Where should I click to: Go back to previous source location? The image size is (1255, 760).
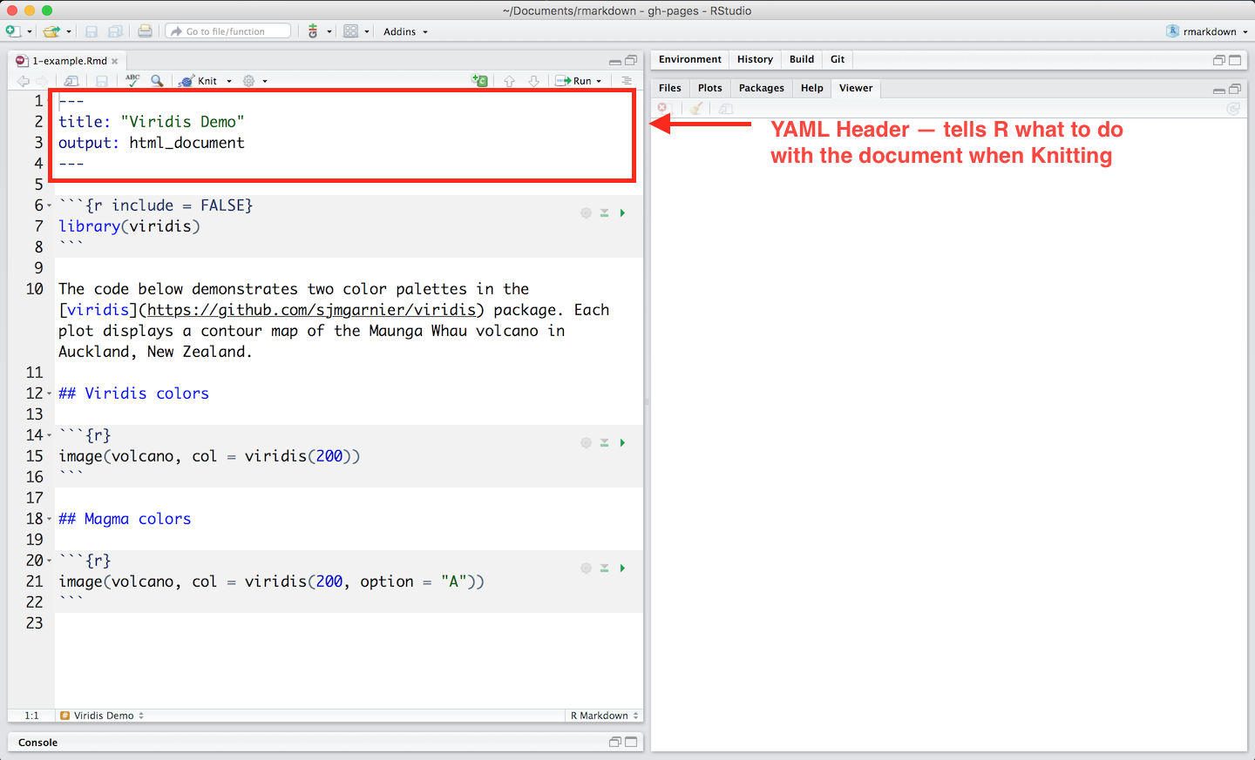click(x=23, y=81)
